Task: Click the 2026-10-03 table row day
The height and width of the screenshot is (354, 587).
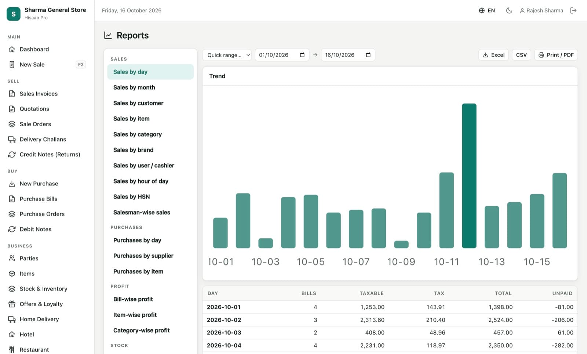Action: 224,333
